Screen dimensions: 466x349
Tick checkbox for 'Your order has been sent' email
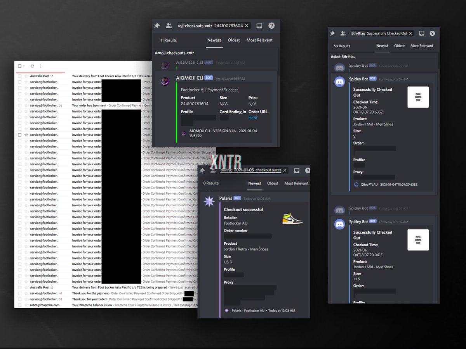[20, 105]
